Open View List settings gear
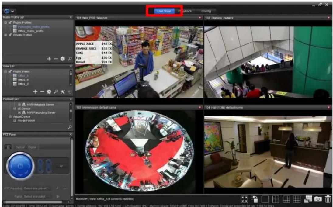This screenshot has width=333, height=207. 49,92
